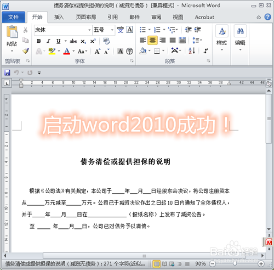274x270 pixels.
Task: Click the horizontal scrollbar thumb
Action: (144, 256)
